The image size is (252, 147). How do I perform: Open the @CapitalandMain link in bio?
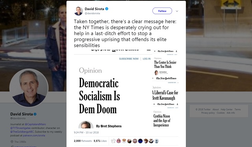[35, 124]
